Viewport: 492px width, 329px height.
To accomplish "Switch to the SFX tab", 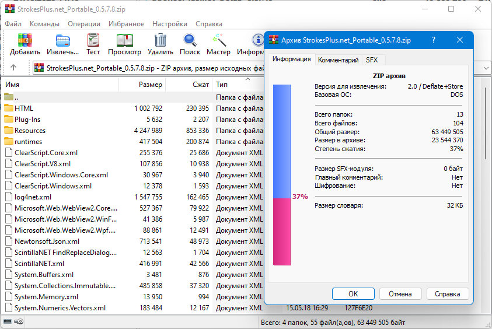I will pyautogui.click(x=371, y=60).
